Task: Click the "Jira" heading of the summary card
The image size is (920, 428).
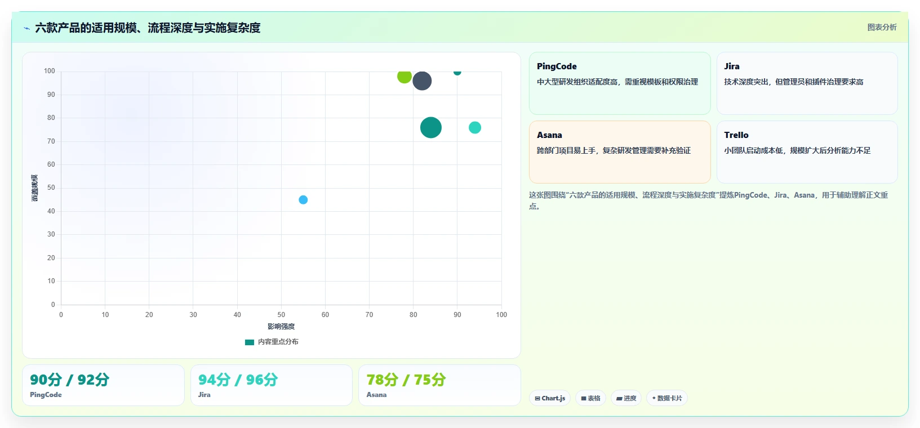Action: pyautogui.click(x=732, y=66)
